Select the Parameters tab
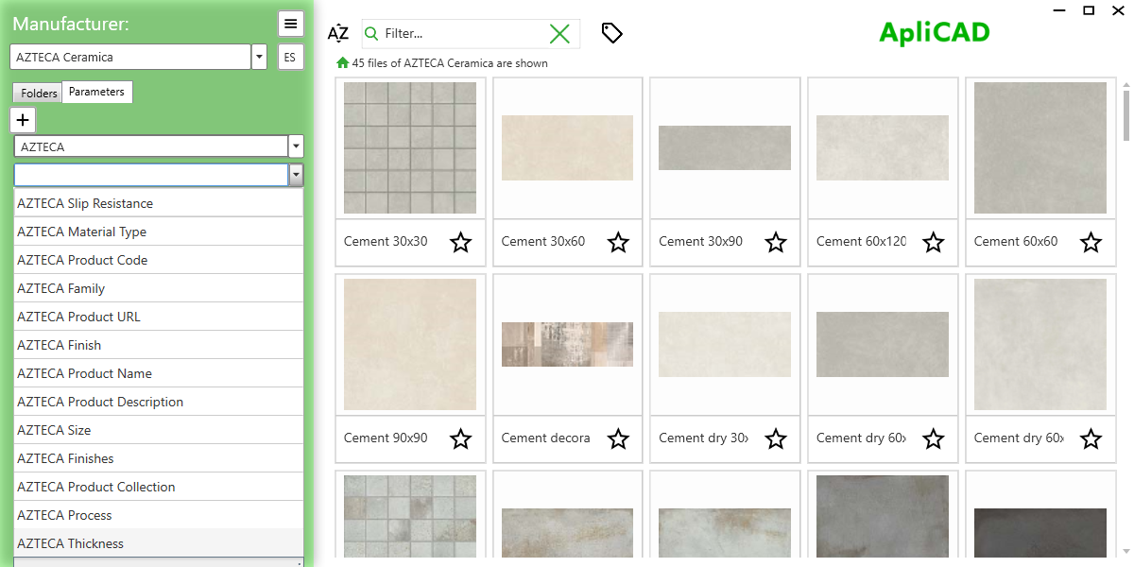This screenshot has height=567, width=1134. (97, 92)
